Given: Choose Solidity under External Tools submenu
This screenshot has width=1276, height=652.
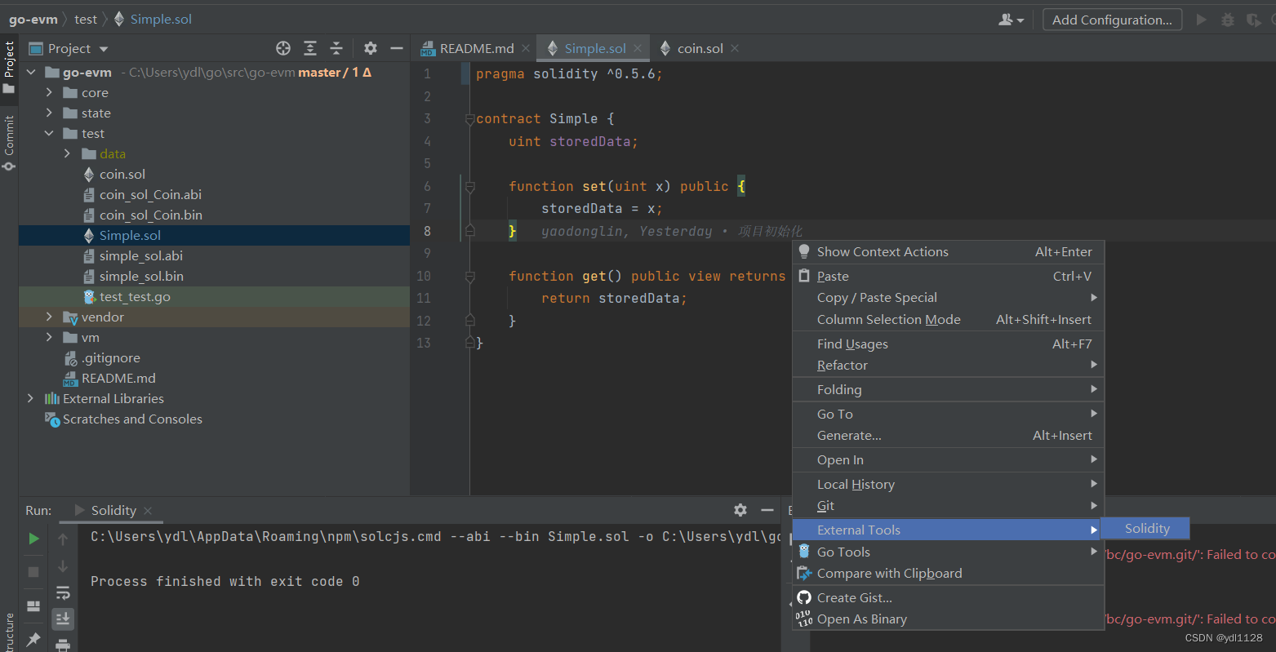Looking at the screenshot, I should click(1146, 528).
